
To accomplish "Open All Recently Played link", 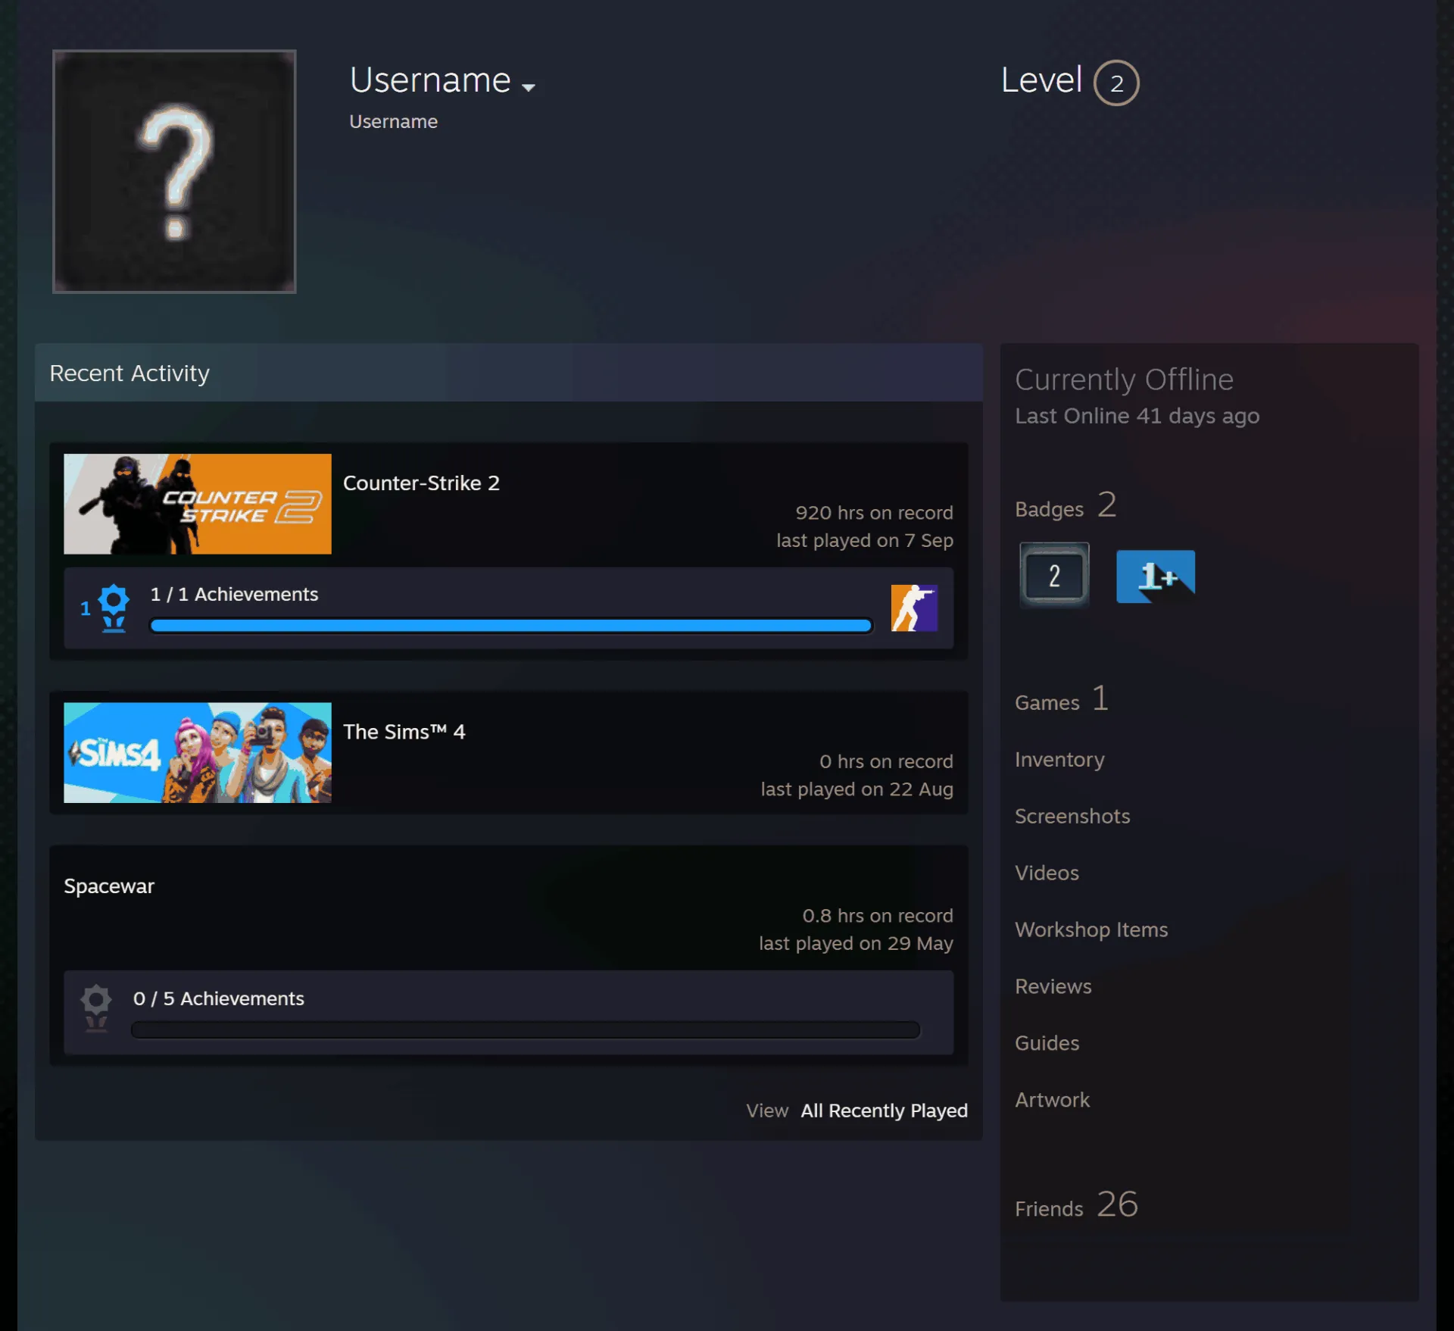I will [885, 1111].
